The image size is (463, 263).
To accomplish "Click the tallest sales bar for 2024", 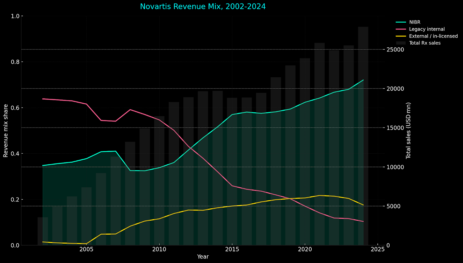I will tap(363, 136).
